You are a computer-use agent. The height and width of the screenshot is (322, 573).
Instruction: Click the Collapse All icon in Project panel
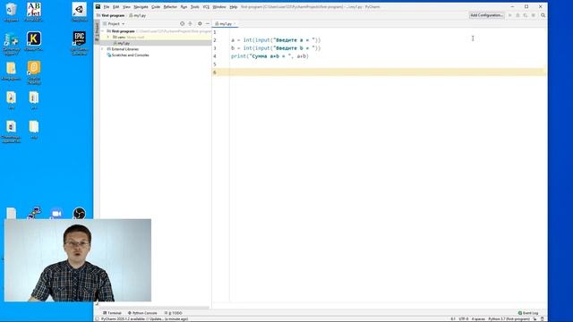(x=190, y=24)
